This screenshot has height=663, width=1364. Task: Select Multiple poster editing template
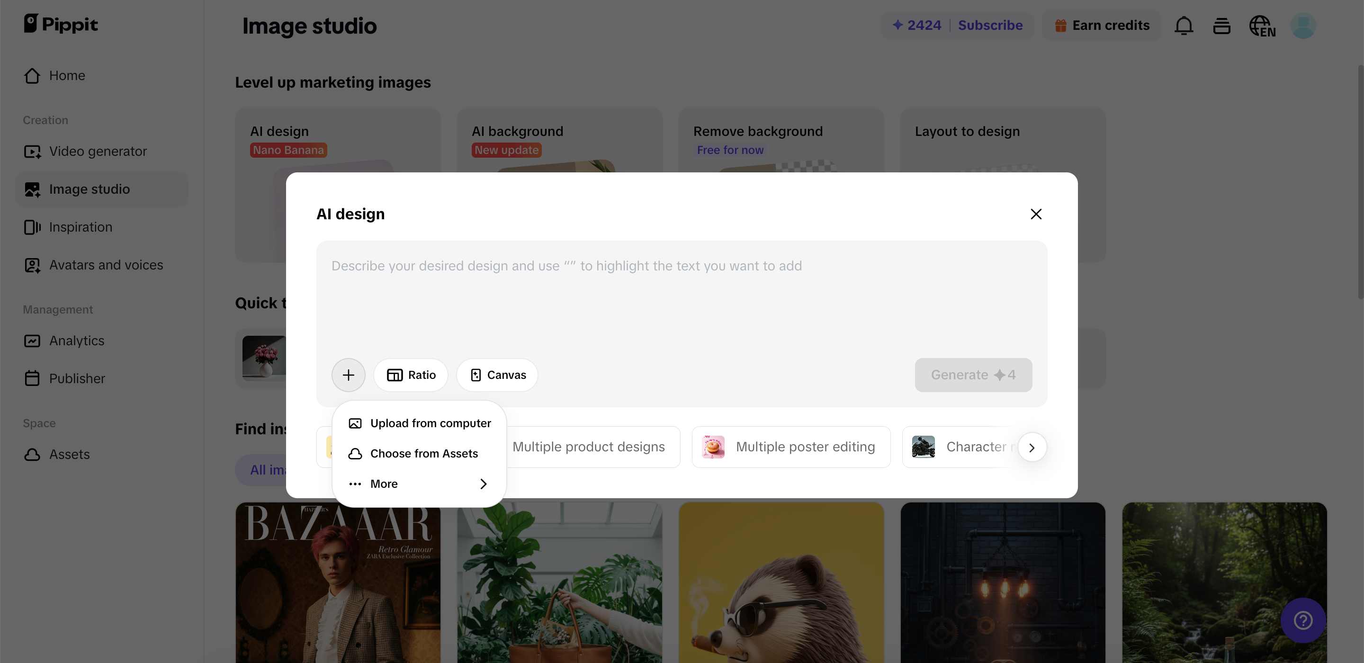(791, 447)
